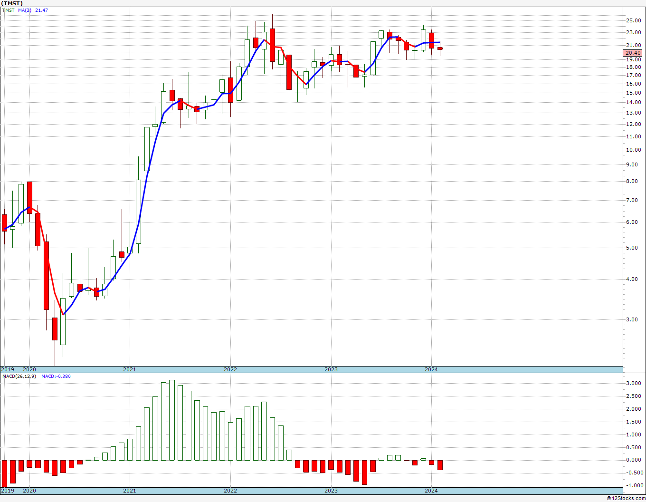This screenshot has width=646, height=502.
Task: Click 2020 on the MACD panel time axis
Action: (29, 491)
